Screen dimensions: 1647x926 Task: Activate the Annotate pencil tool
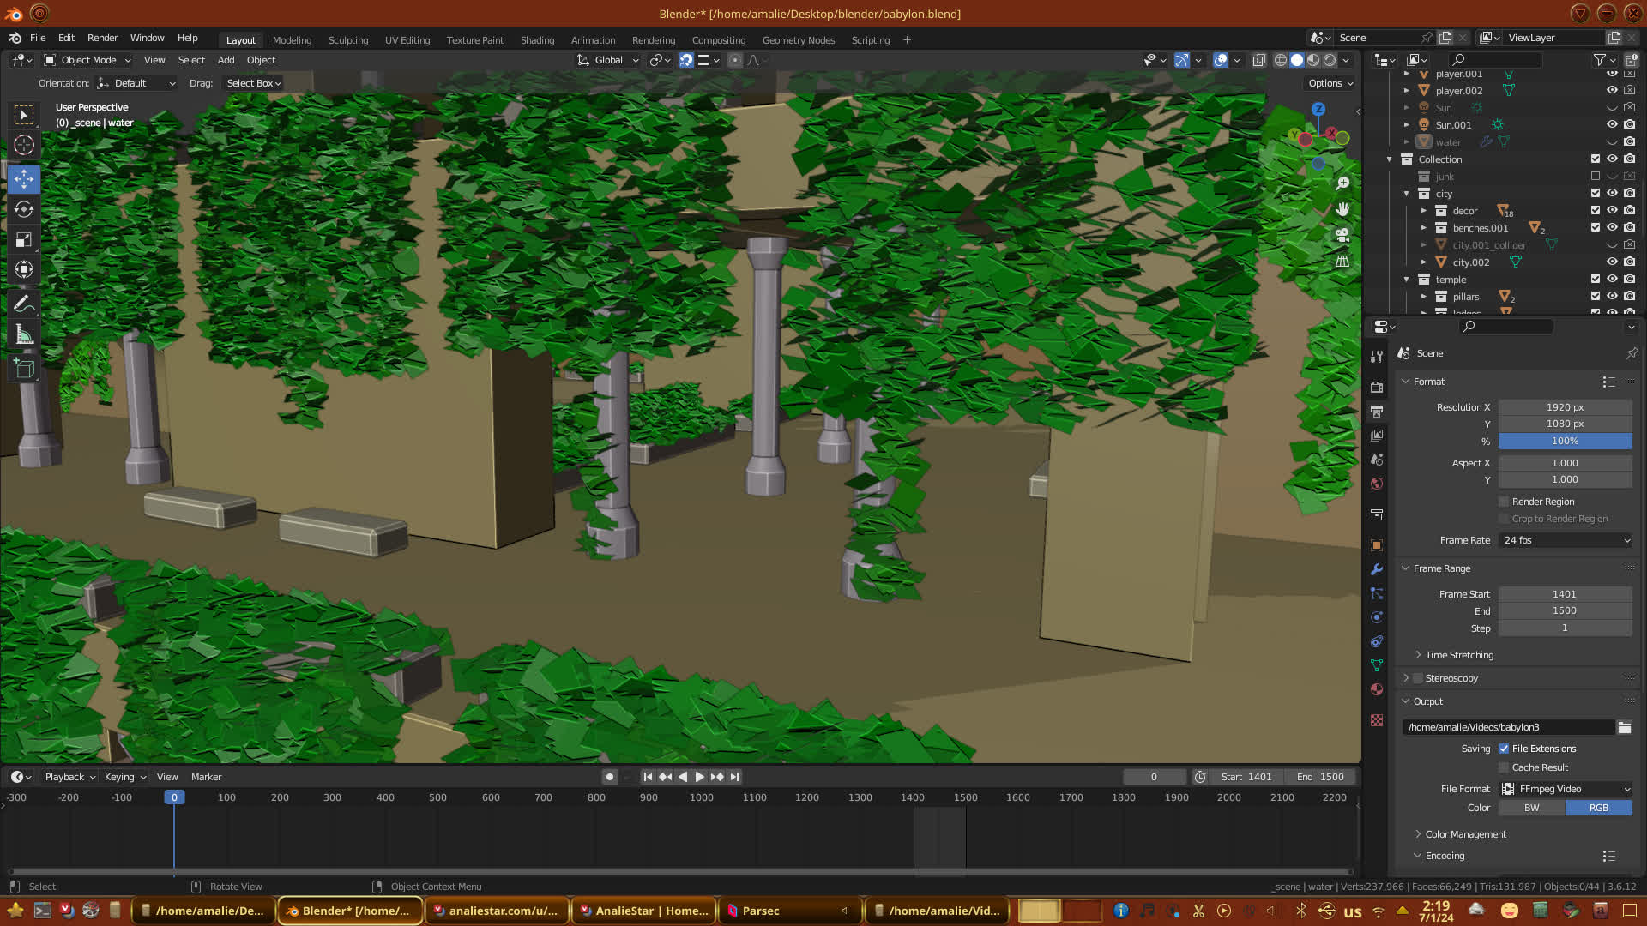24,304
